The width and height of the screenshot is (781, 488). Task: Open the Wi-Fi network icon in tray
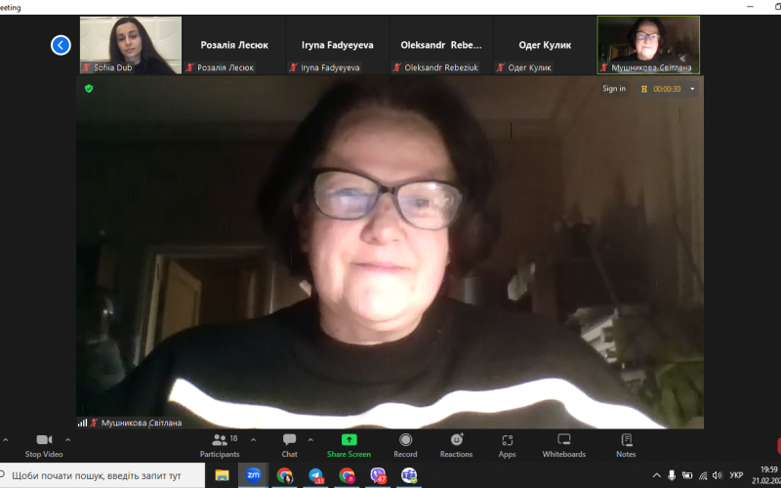click(703, 475)
